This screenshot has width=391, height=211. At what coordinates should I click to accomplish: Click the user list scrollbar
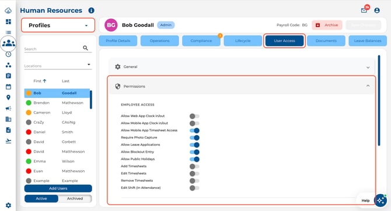pos(91,100)
